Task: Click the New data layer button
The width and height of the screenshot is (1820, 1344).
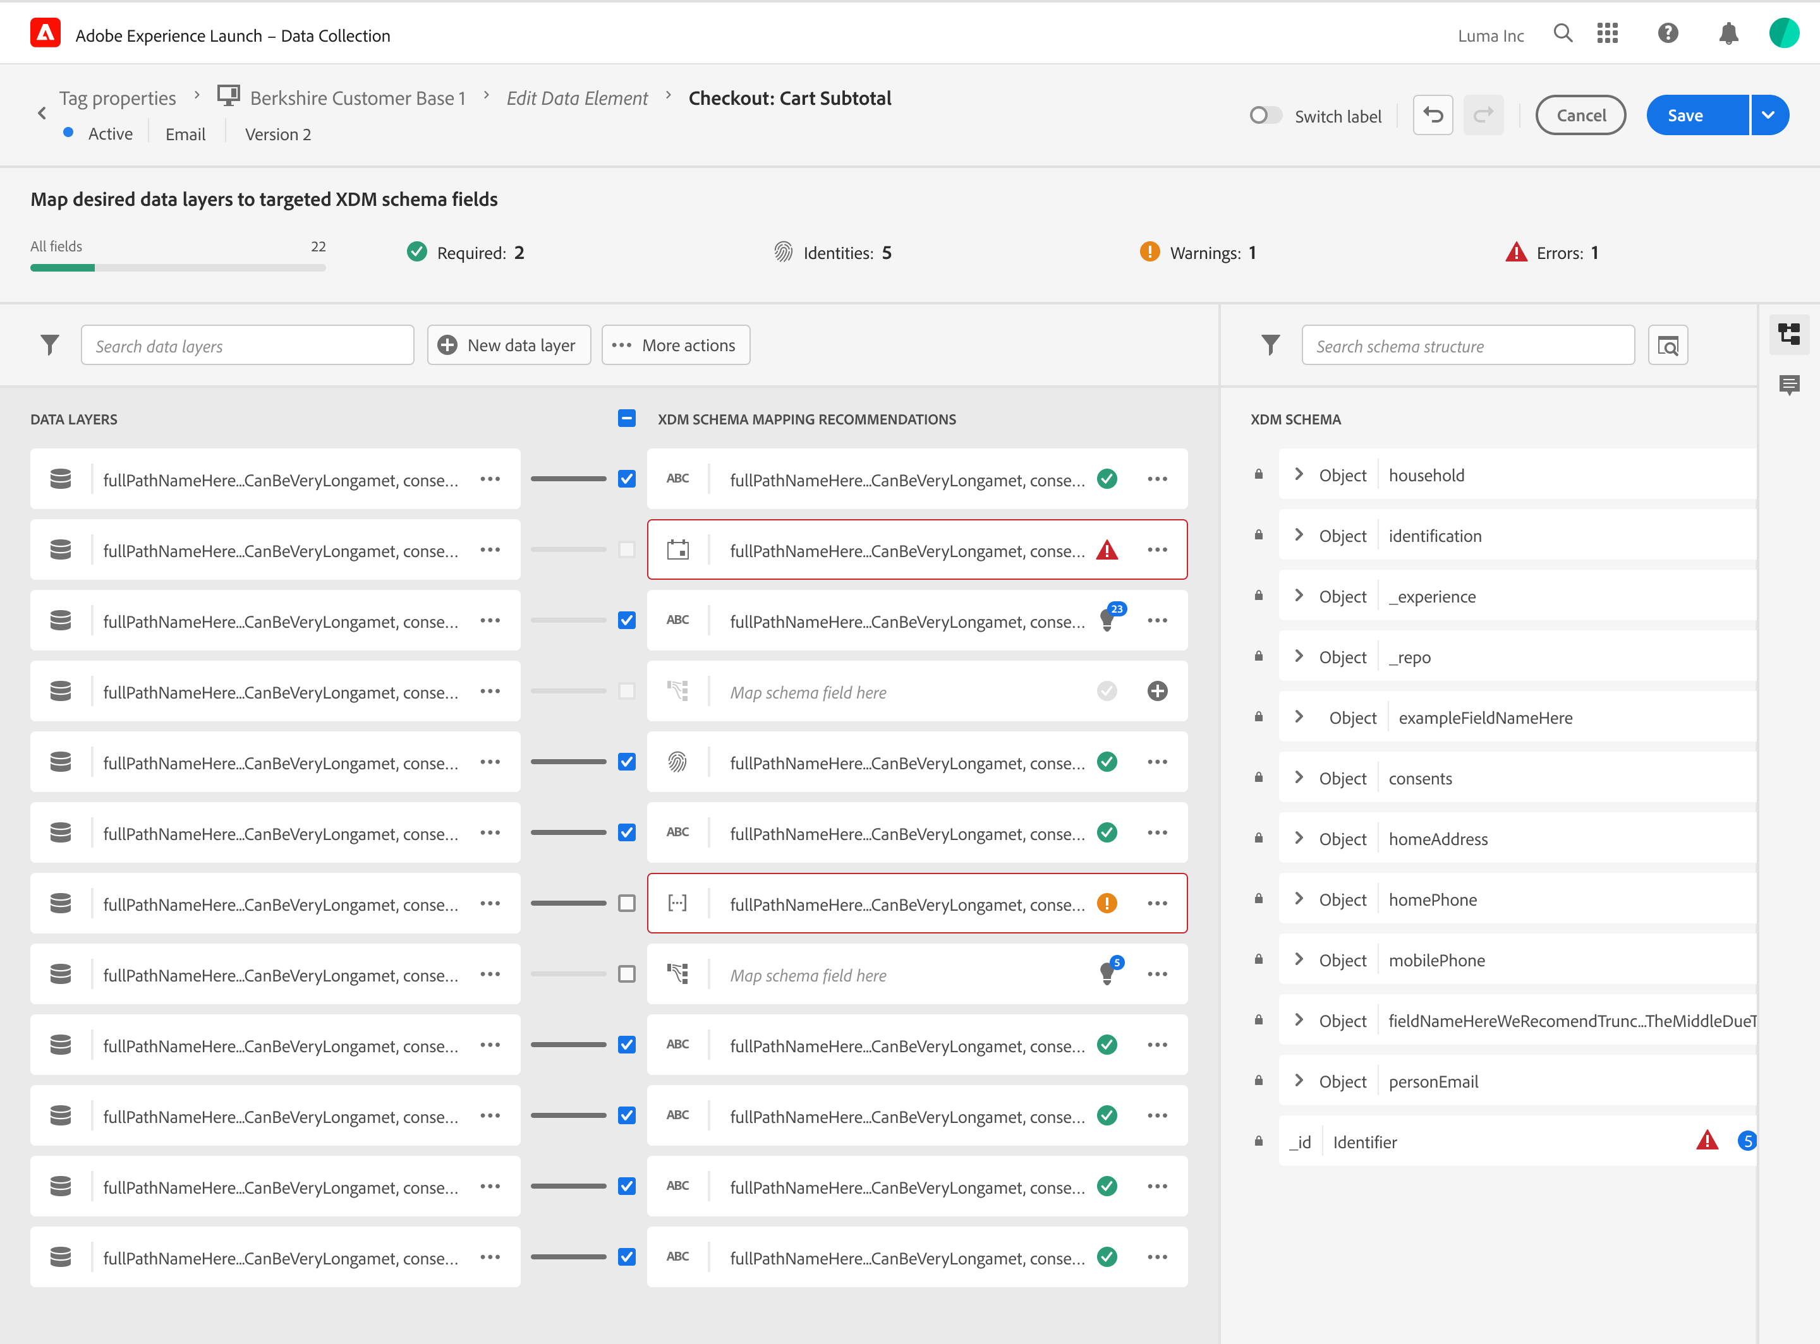Action: tap(509, 345)
